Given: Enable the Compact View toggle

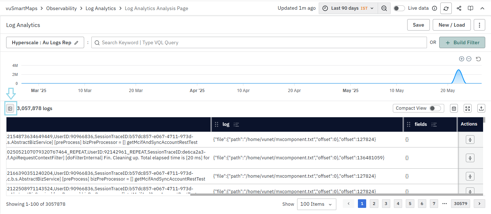Looking at the screenshot, I should [x=435, y=108].
